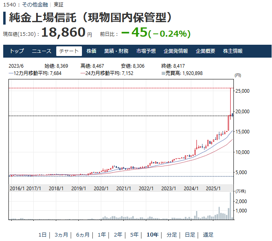Open the 市場予想 tab
The image size is (272, 241).
[146, 51]
